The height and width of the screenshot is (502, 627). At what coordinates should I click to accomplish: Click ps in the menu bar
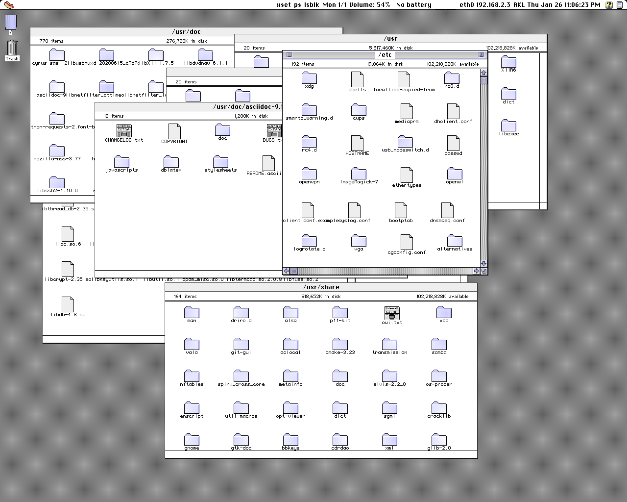pyautogui.click(x=297, y=5)
